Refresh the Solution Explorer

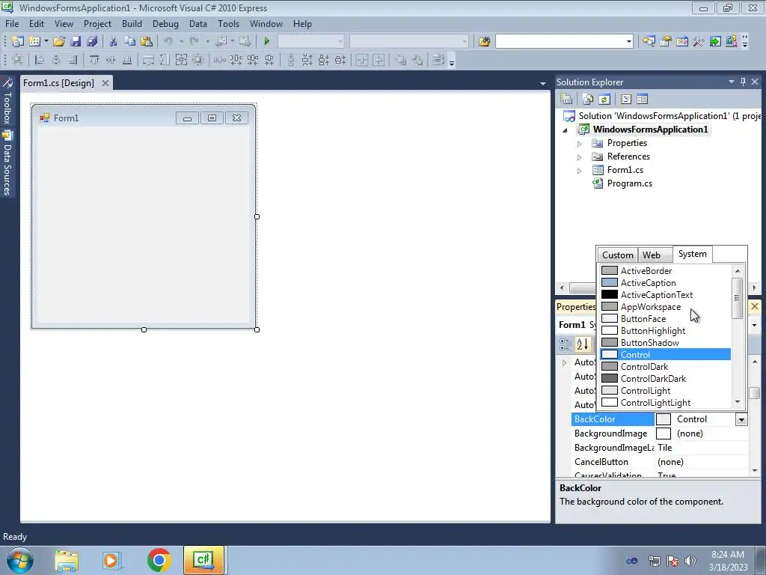(x=604, y=100)
